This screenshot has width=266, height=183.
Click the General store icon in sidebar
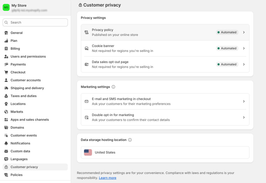pos(6,33)
